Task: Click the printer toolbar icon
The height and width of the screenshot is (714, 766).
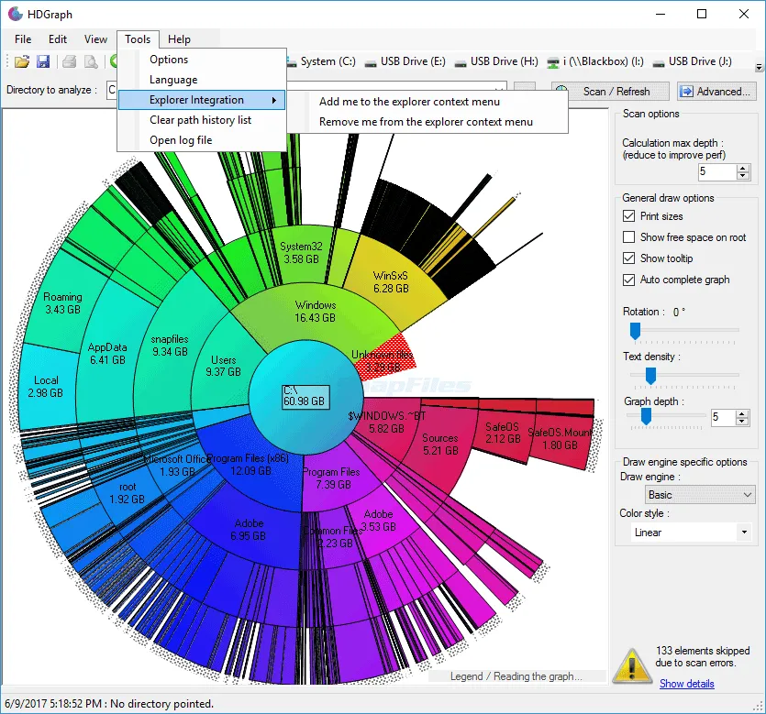Action: tap(70, 61)
